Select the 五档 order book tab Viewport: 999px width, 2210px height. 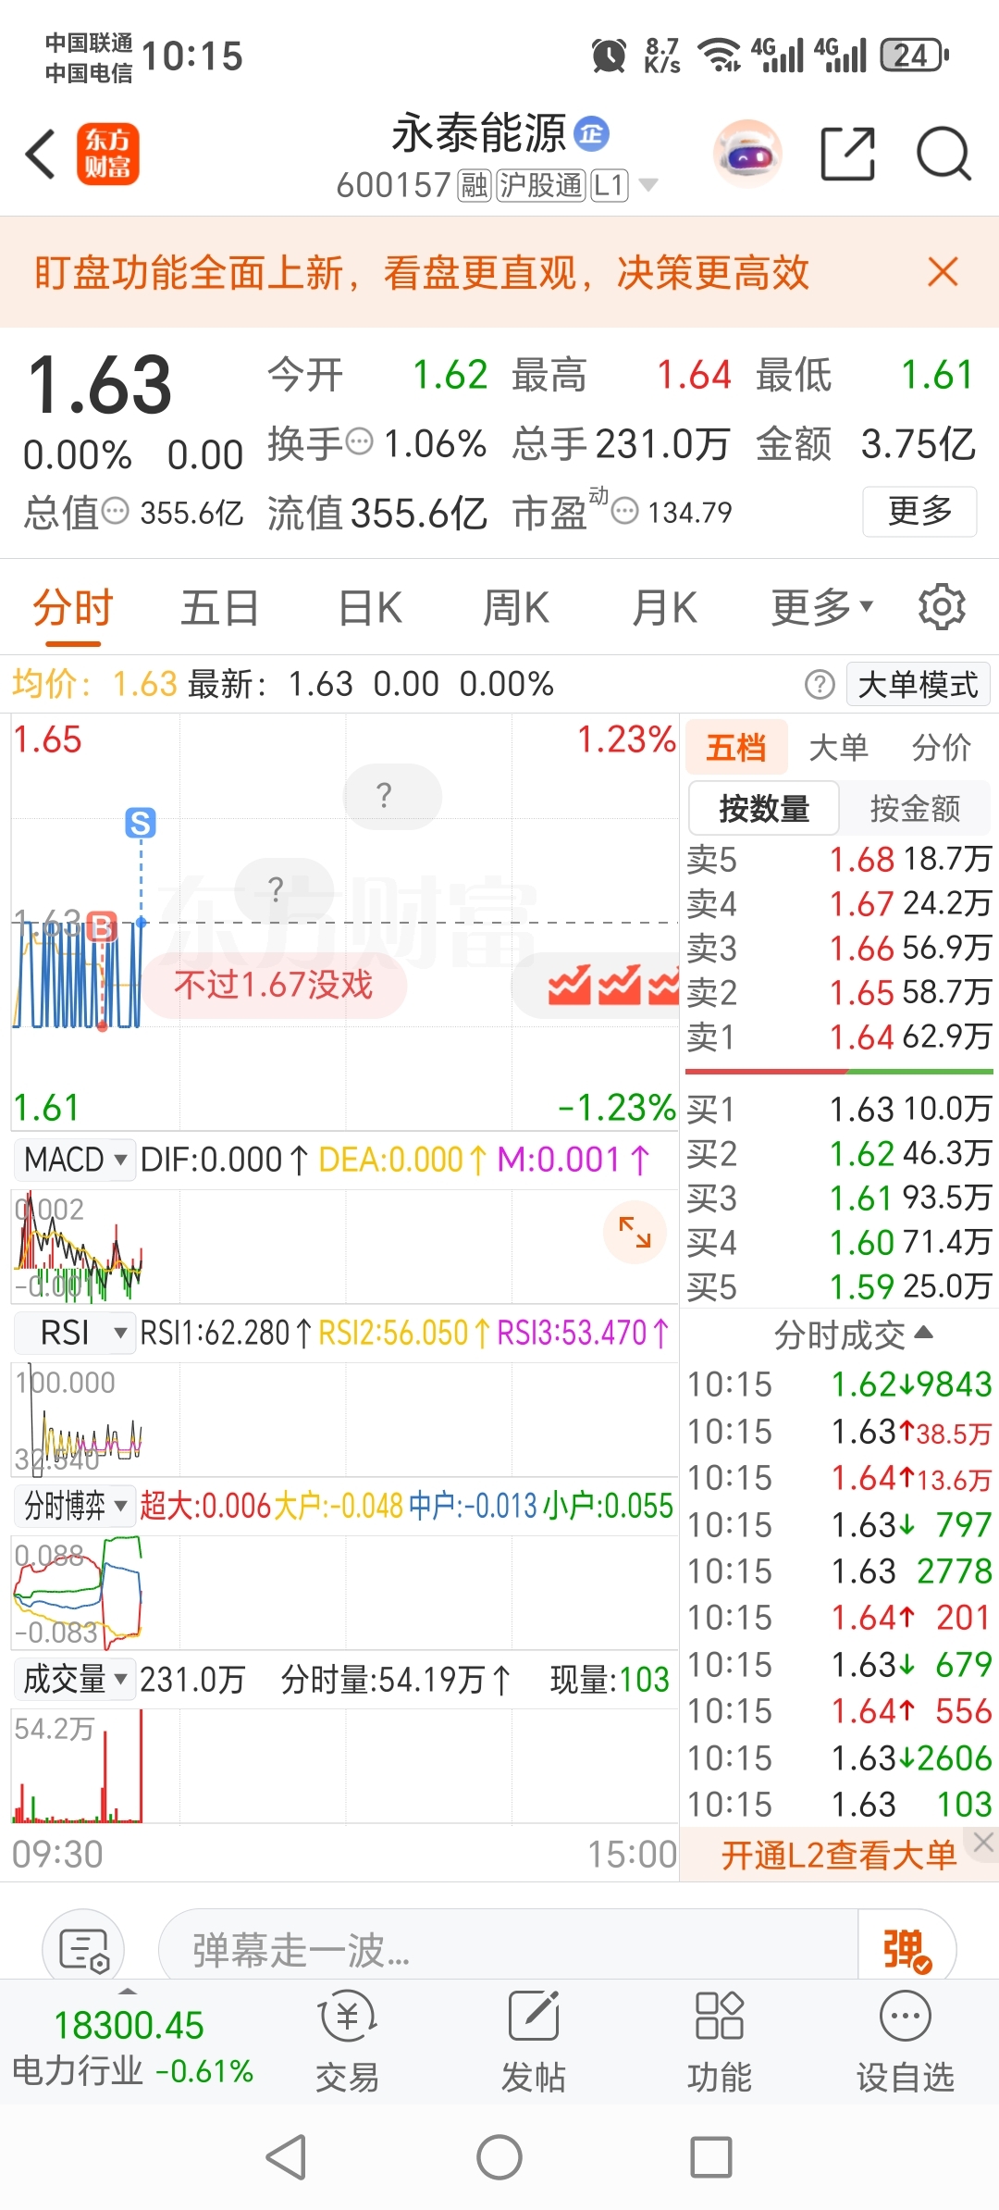pyautogui.click(x=736, y=747)
